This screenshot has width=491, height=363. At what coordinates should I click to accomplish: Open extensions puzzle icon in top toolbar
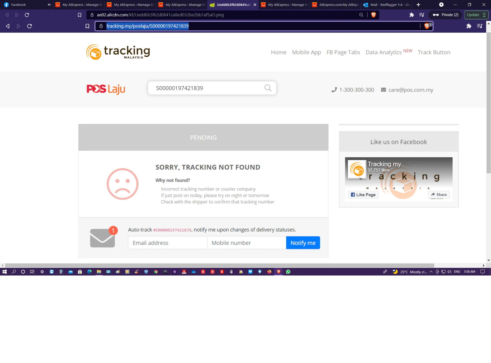[x=411, y=15]
